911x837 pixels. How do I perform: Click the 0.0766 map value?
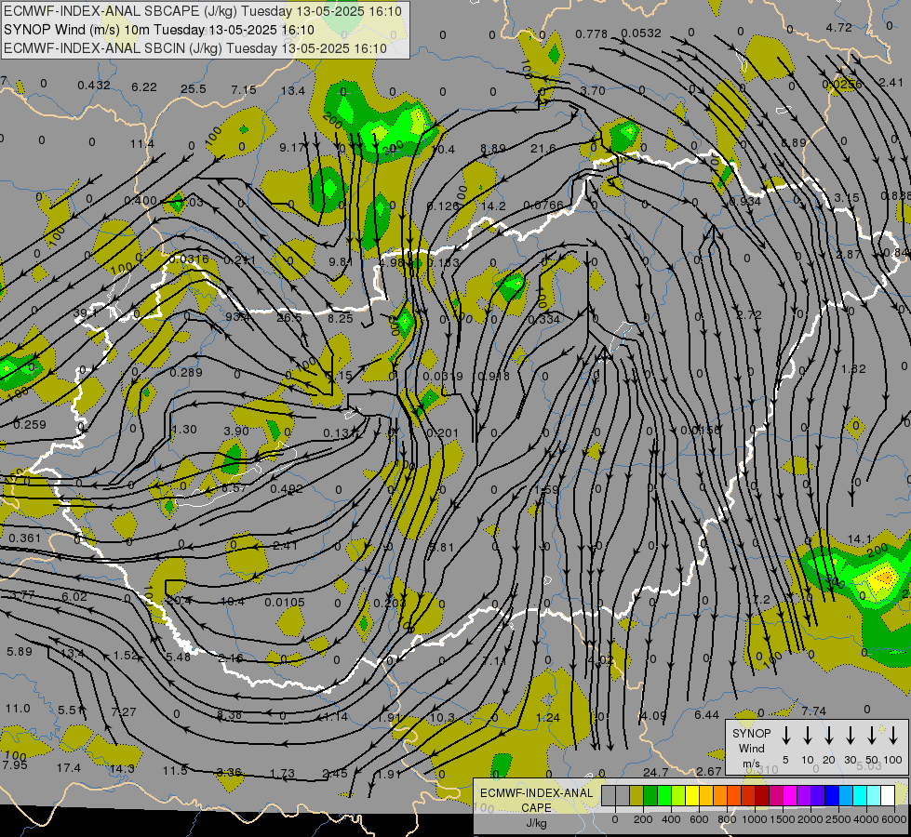pos(543,205)
